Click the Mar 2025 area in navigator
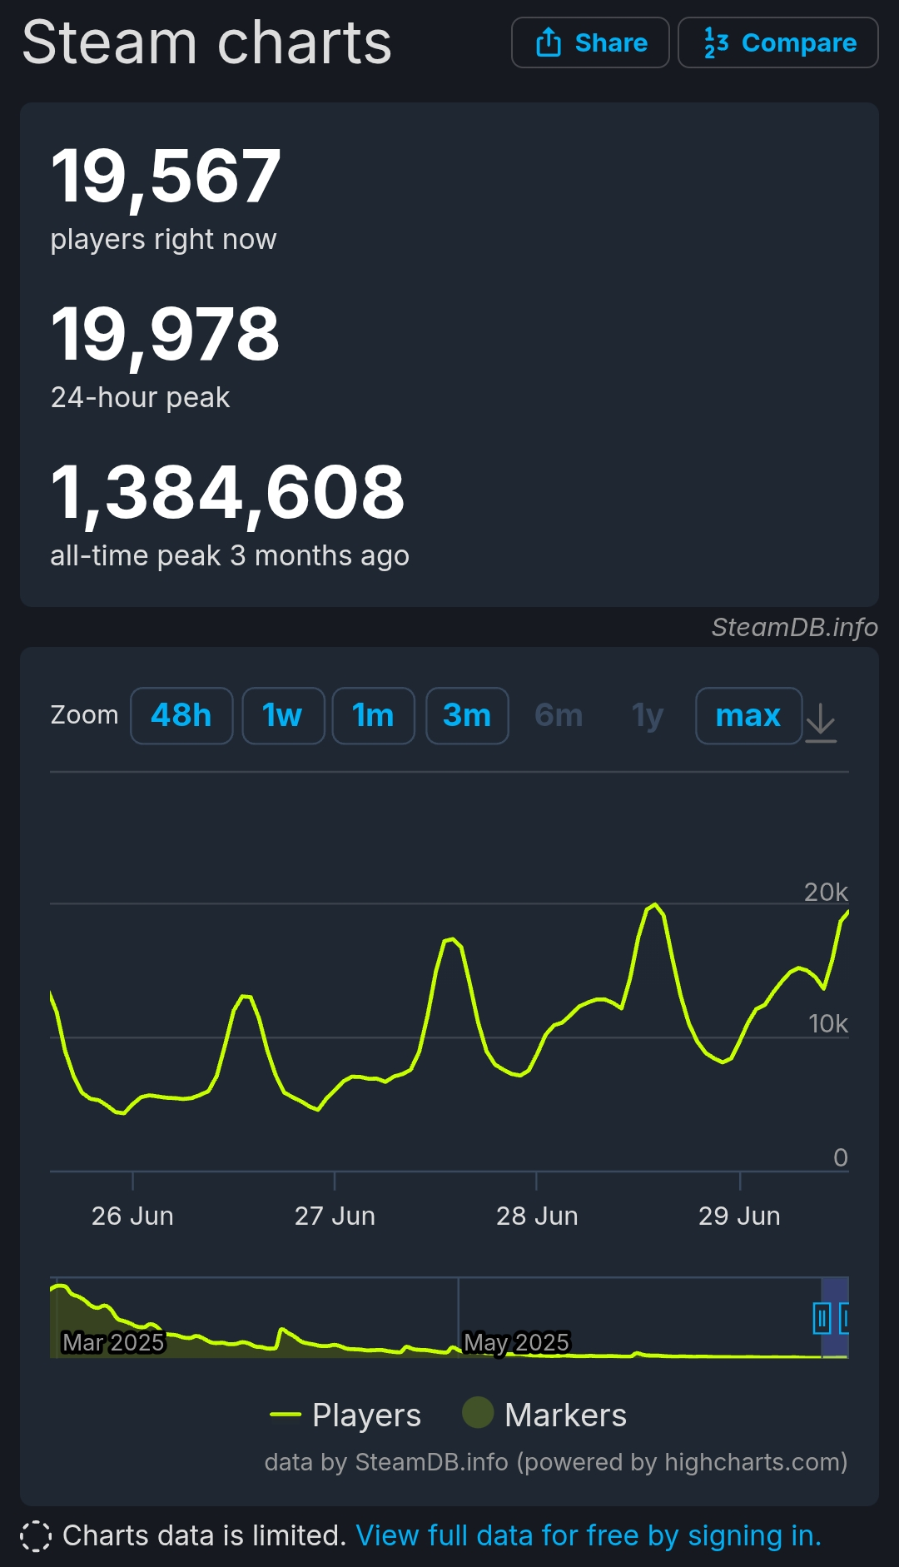 coord(114,1342)
